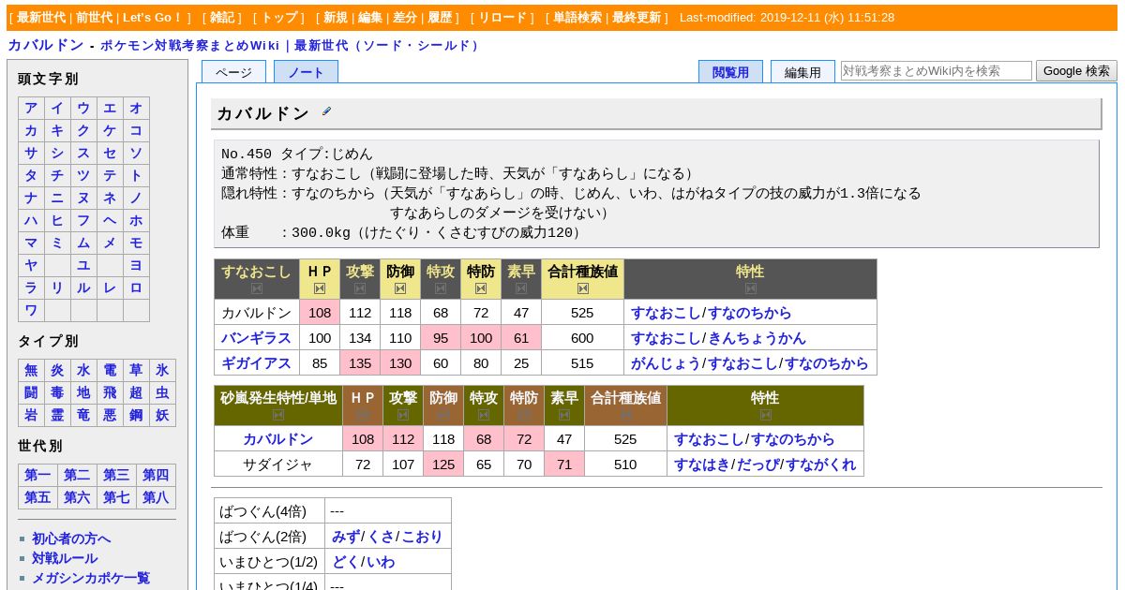1125x590 pixels.
Task: Open 最新世代 in the top menu
Action: coord(41,18)
